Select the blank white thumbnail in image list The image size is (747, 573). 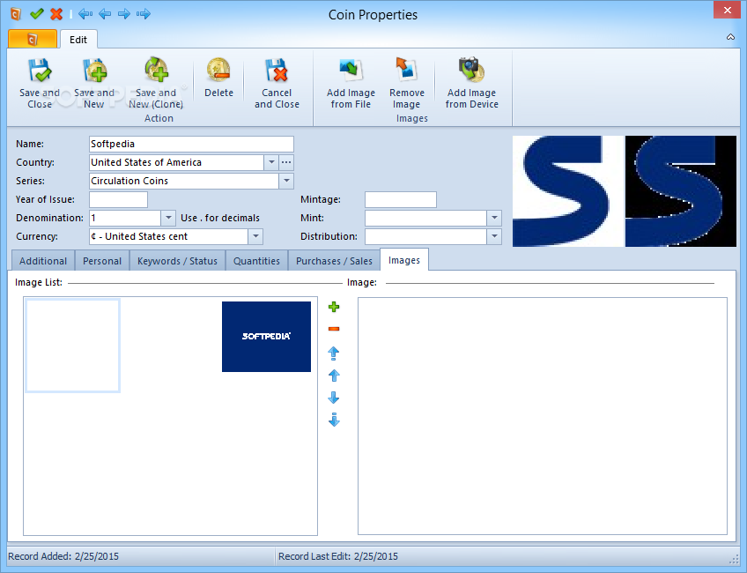click(x=72, y=346)
